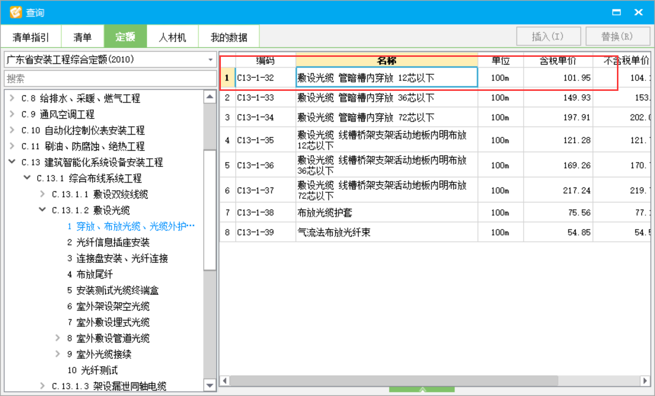This screenshot has height=396, width=655.
Task: Click the table horizontal scrollbar thumb
Action: 394,380
